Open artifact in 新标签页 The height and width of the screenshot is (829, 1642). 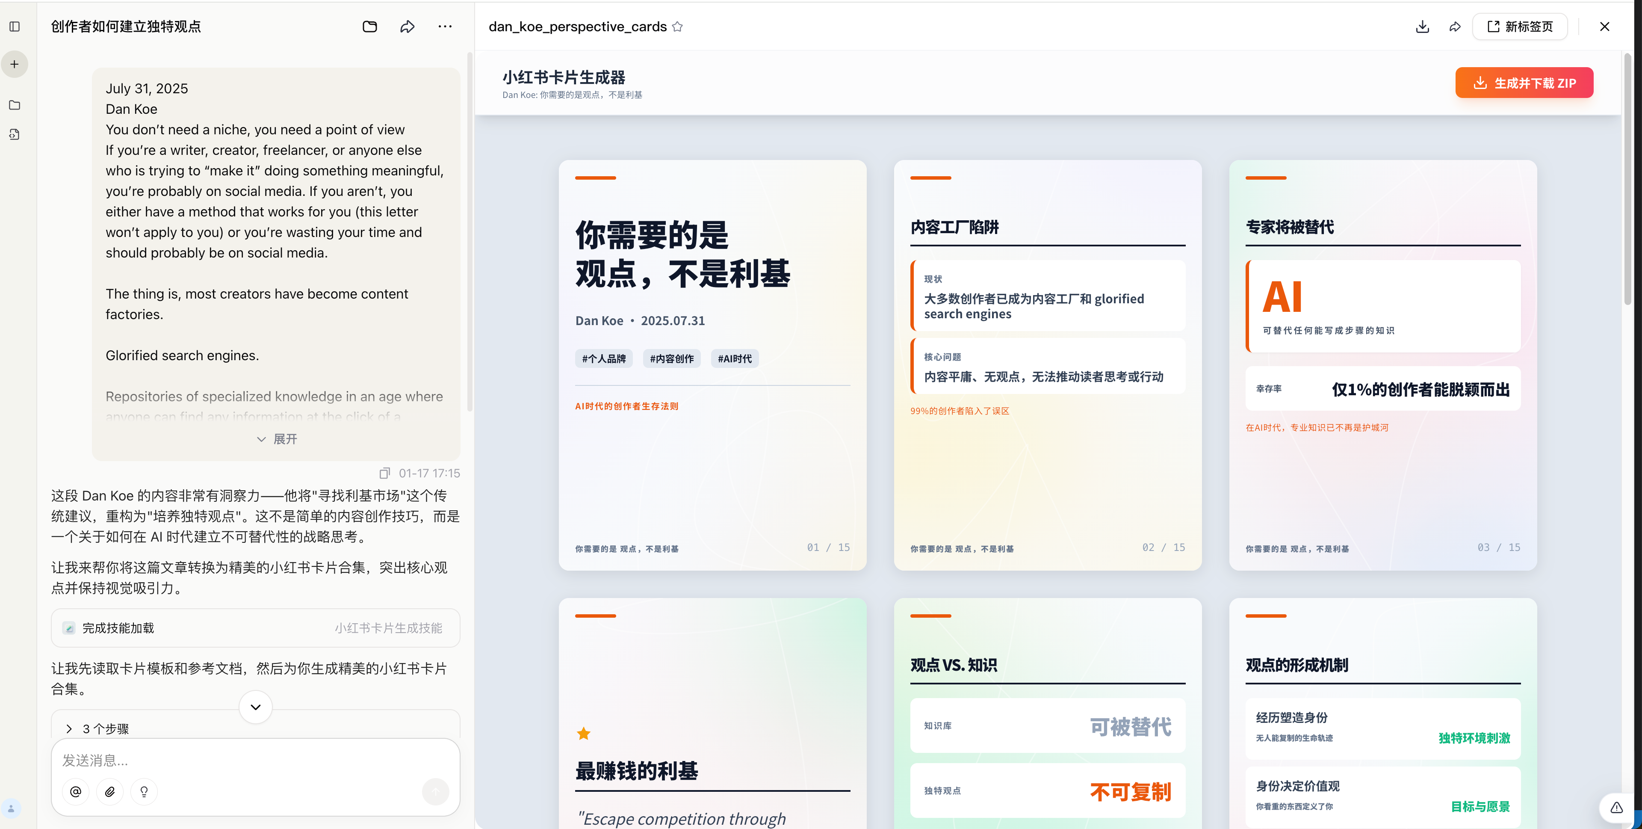(1520, 26)
